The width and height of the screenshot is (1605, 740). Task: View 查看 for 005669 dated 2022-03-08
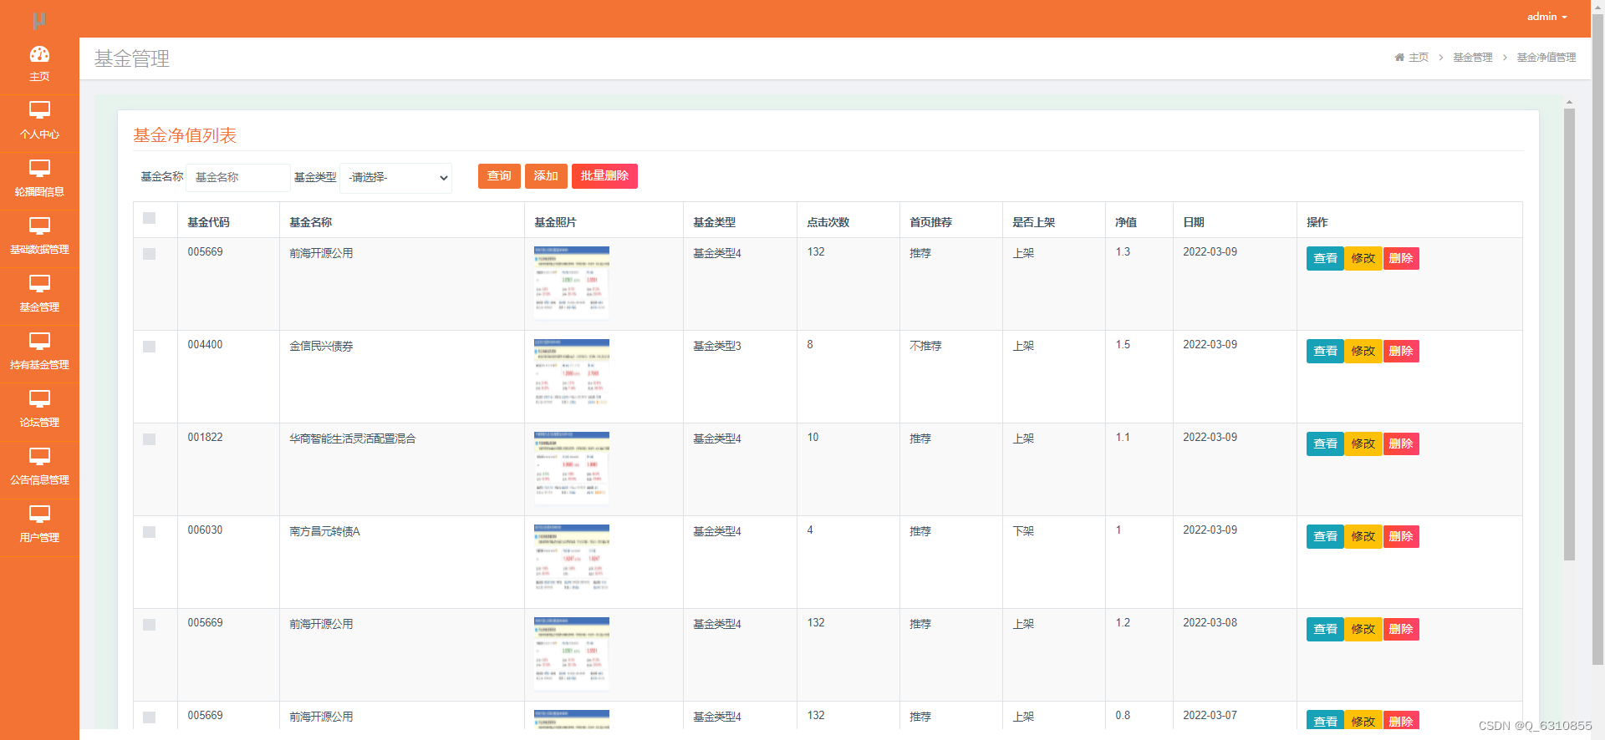point(1325,630)
